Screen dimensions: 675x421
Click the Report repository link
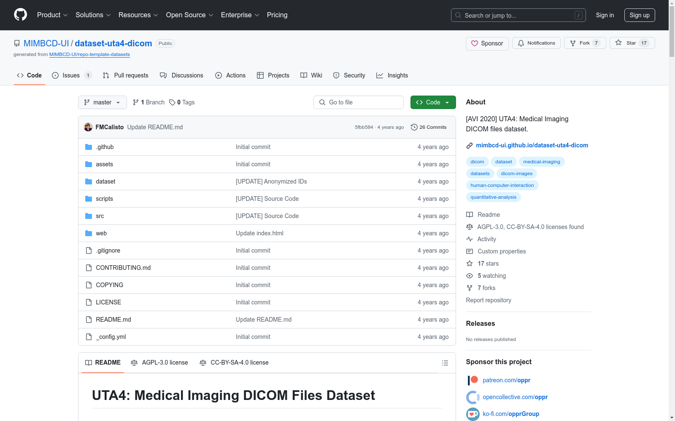coord(488,300)
